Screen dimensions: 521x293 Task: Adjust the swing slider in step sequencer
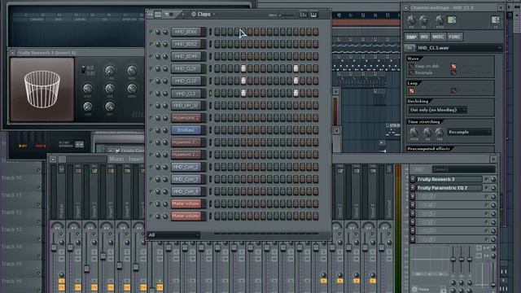coord(281,15)
